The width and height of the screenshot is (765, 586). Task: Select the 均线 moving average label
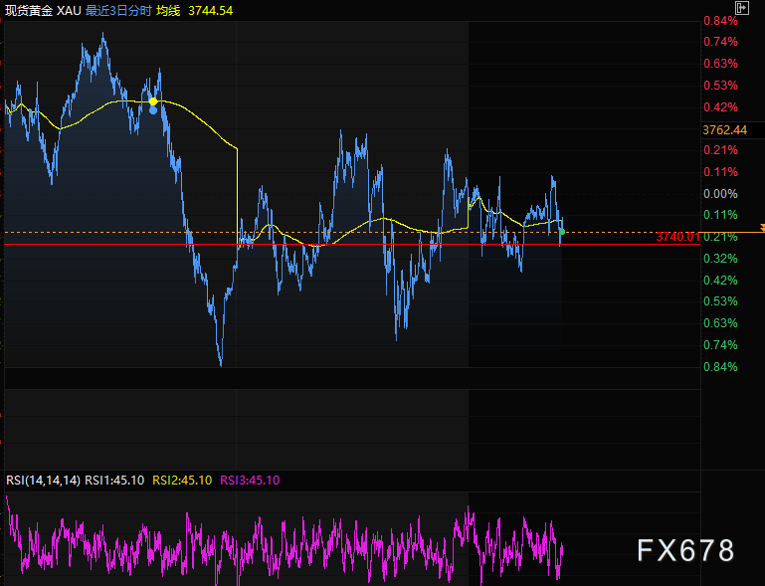(169, 9)
